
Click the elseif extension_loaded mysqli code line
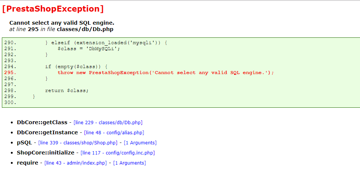coord(106,43)
